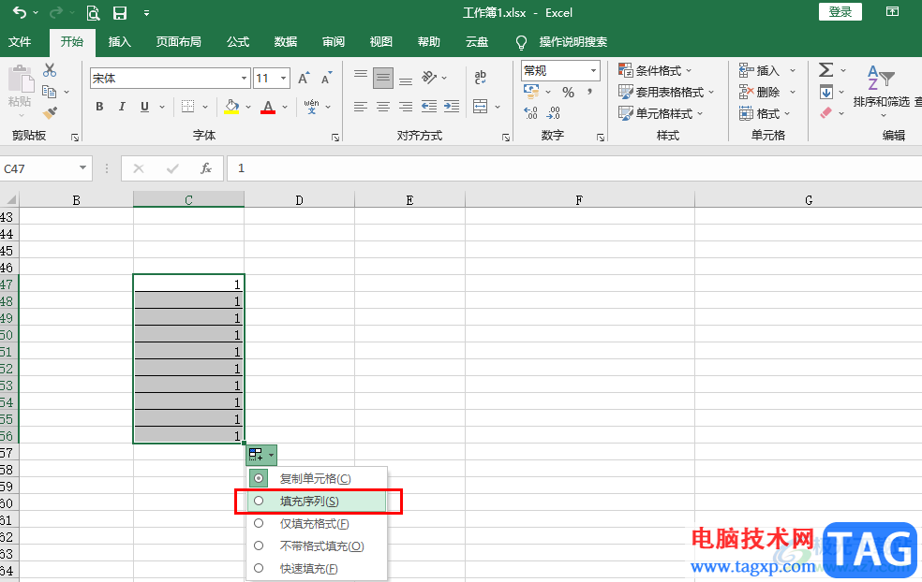Expand the Name Box dropdown arrow
The height and width of the screenshot is (582, 922).
click(82, 168)
